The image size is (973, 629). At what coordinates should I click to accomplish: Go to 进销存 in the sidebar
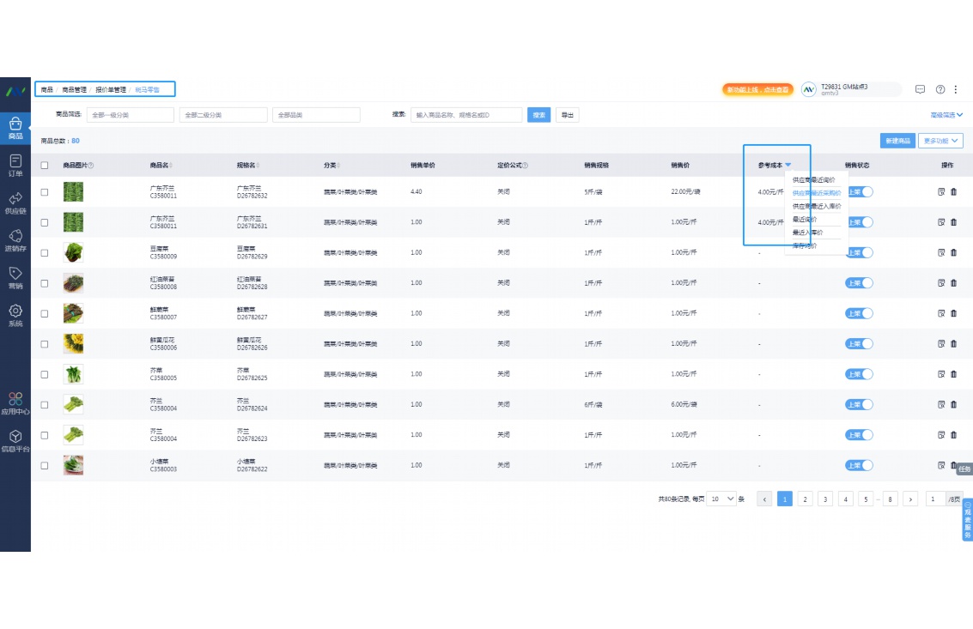click(x=15, y=239)
